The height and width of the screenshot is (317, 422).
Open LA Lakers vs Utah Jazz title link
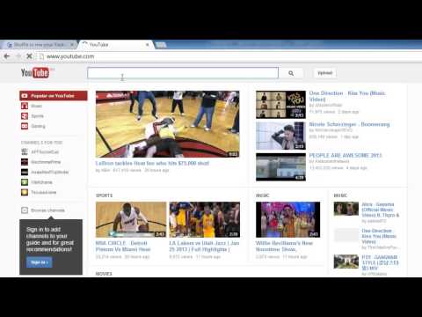click(204, 246)
